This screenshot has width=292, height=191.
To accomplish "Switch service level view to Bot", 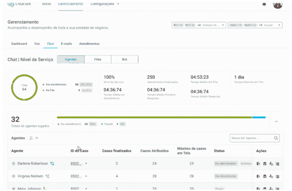I will [125, 59].
